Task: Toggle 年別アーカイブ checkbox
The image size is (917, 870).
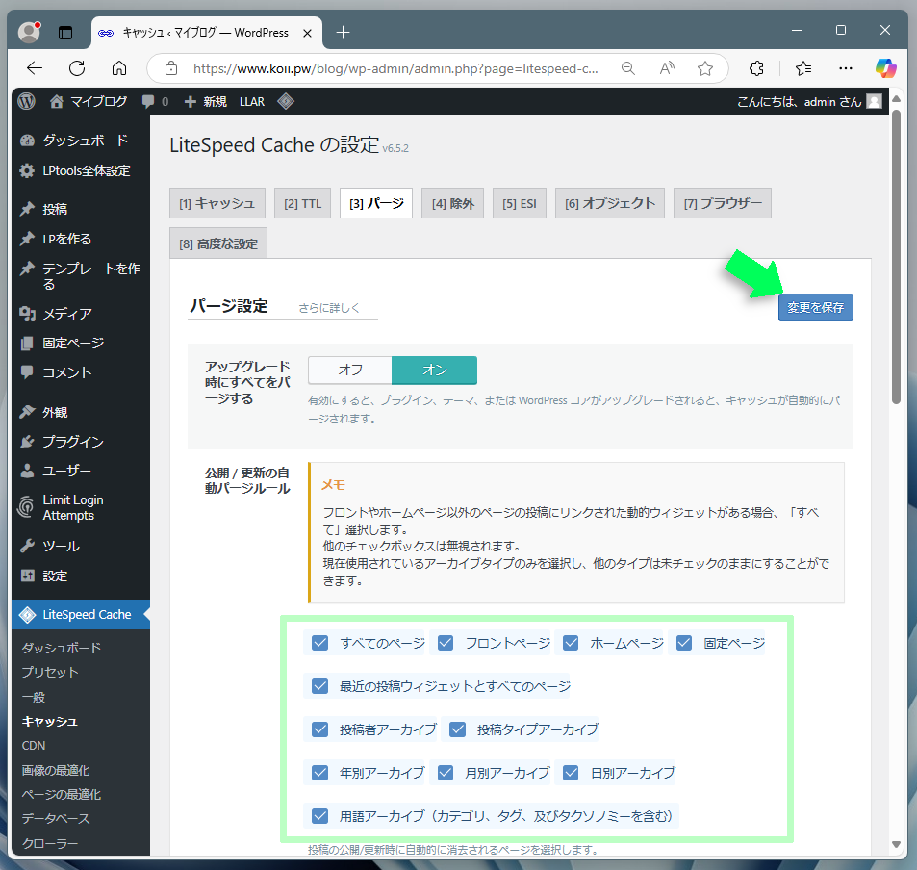Action: coord(319,772)
